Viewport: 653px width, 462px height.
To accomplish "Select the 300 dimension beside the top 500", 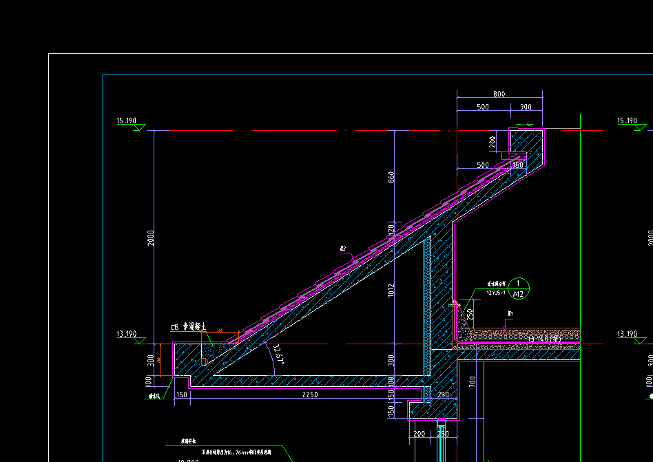I will [x=526, y=107].
